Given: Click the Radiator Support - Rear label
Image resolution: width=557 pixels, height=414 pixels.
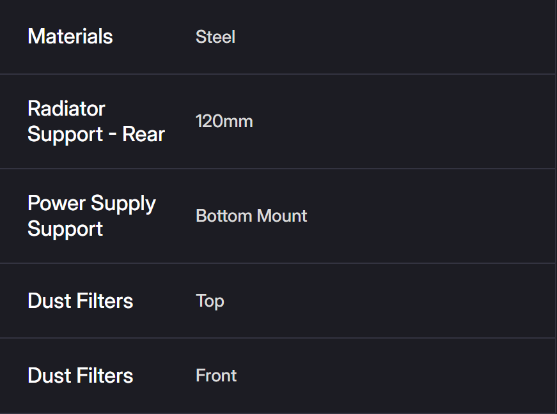Looking at the screenshot, I should (96, 121).
